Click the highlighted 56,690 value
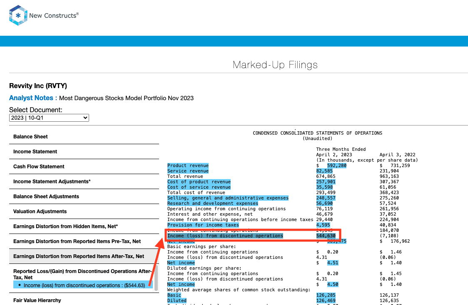 324,203
